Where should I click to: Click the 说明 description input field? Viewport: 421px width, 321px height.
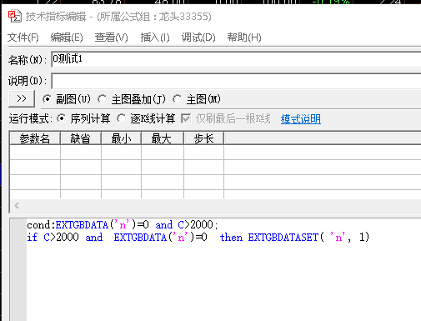(x=236, y=81)
